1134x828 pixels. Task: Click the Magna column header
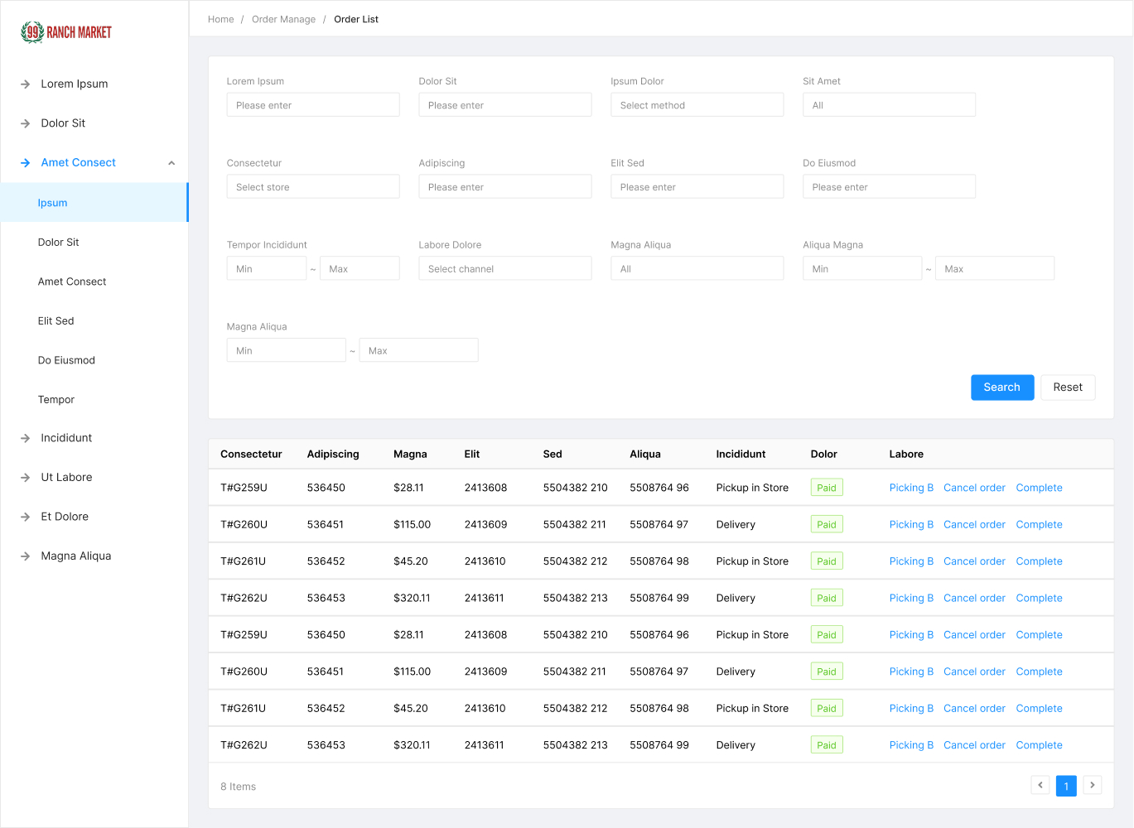click(410, 455)
